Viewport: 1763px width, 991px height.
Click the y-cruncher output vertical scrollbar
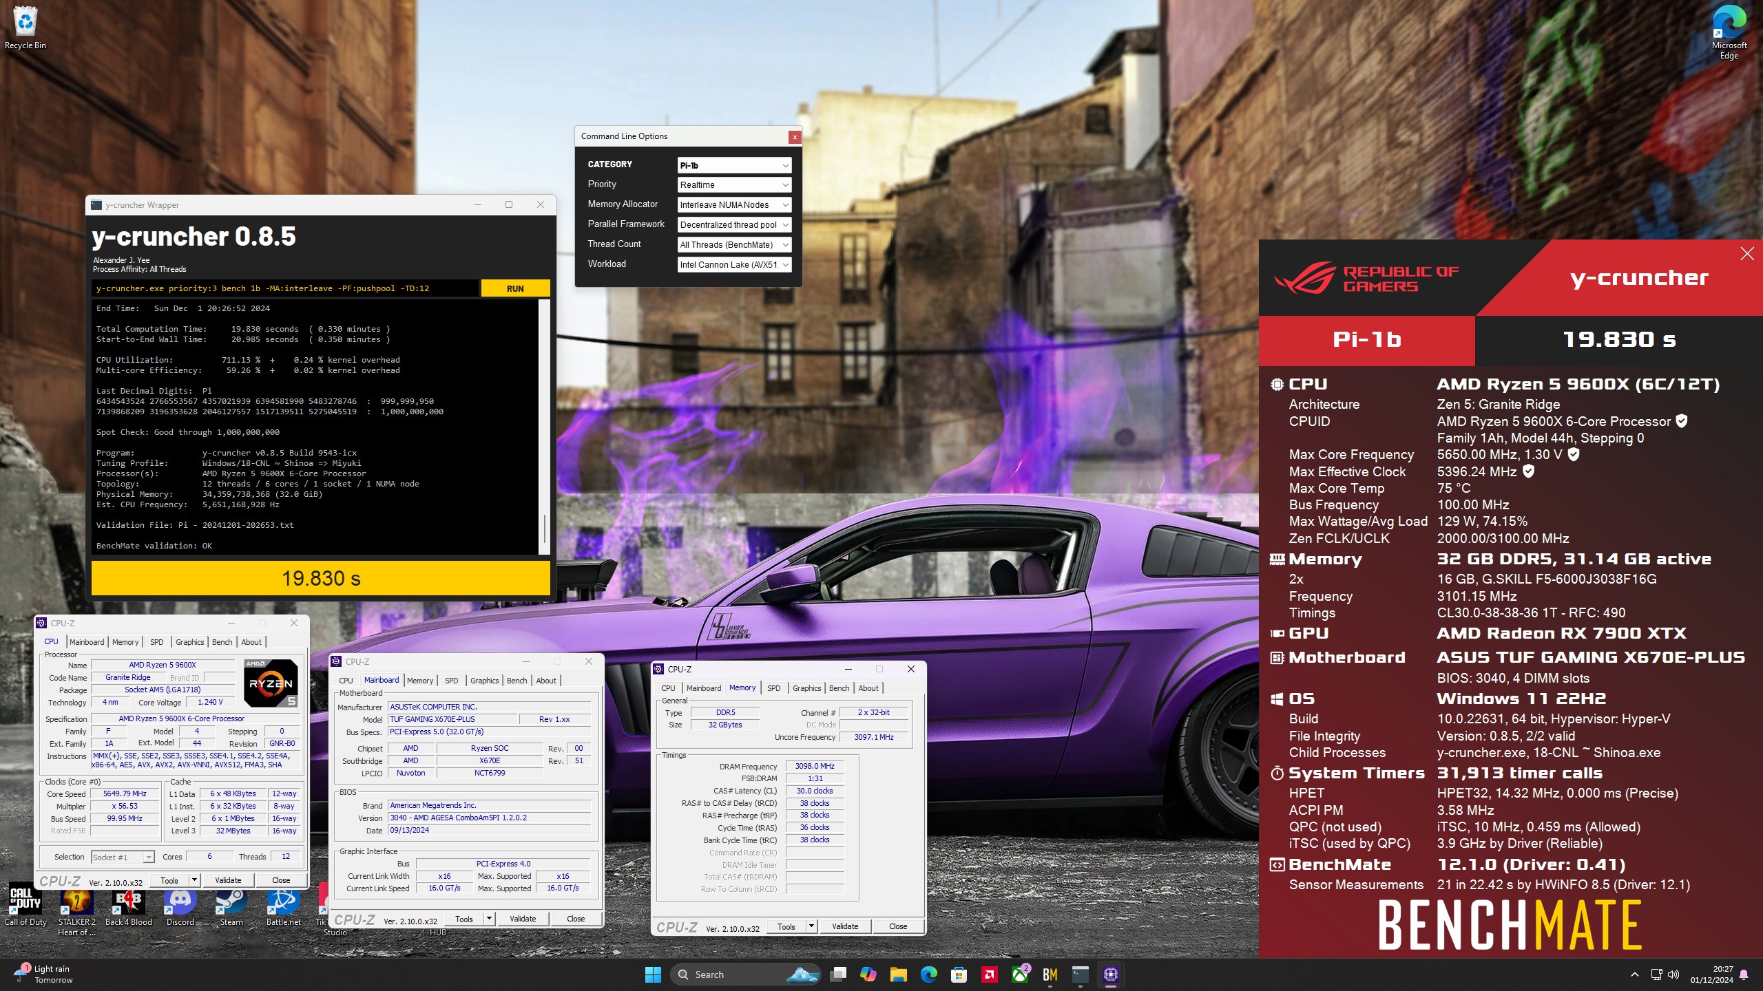[544, 427]
